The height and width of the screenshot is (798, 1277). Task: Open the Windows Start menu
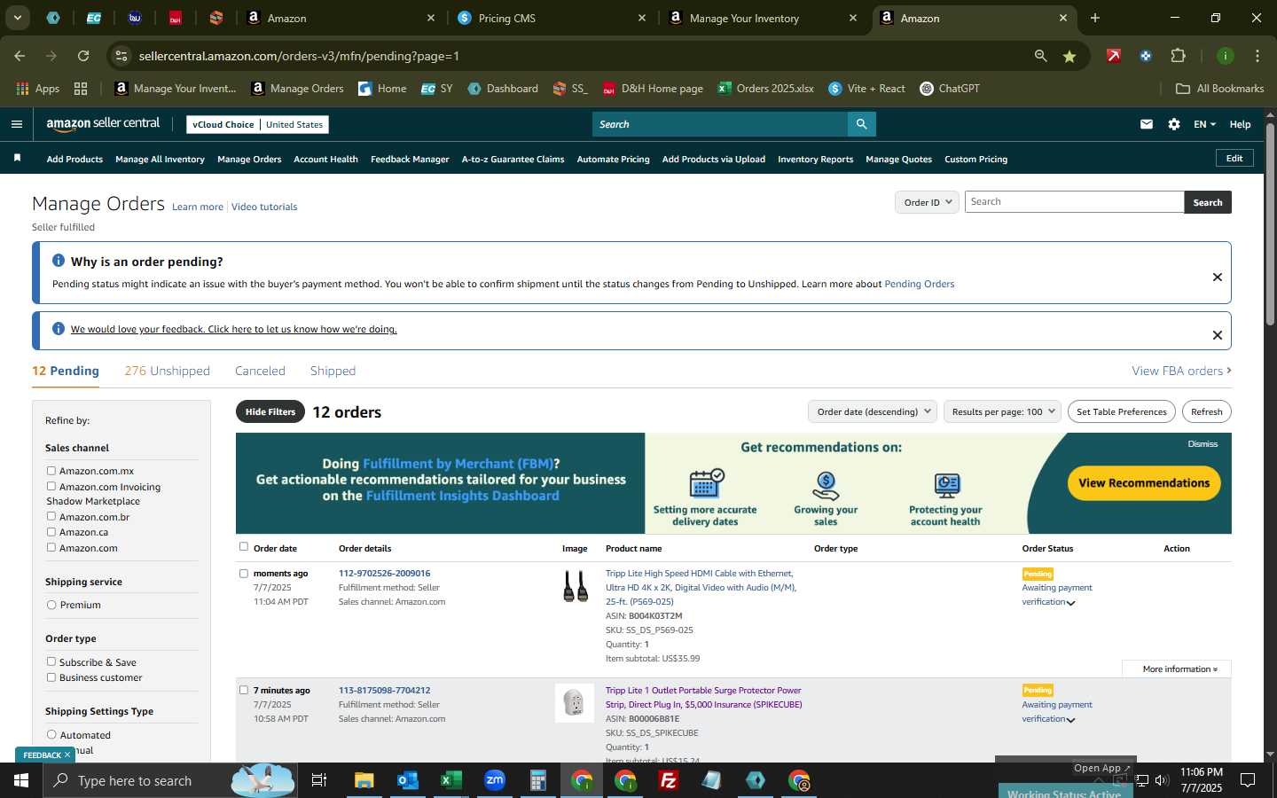tap(21, 780)
